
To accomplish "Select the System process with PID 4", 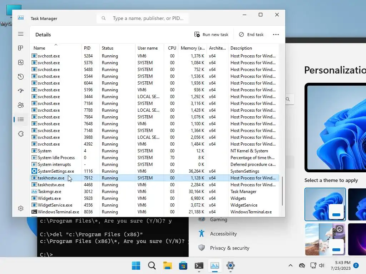I will (154, 151).
